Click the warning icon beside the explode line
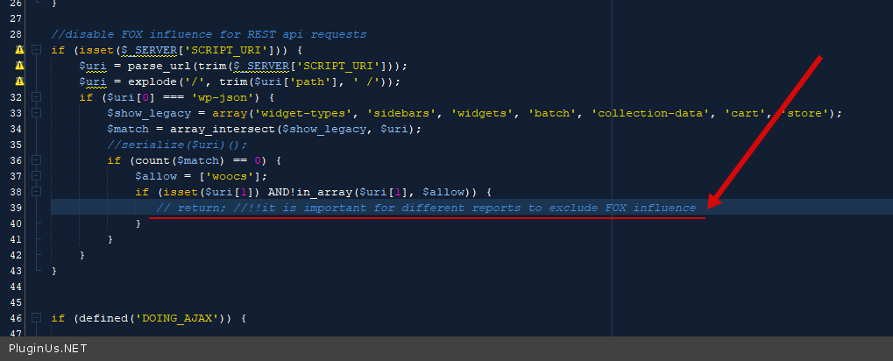The width and height of the screenshot is (893, 361). coord(18,81)
